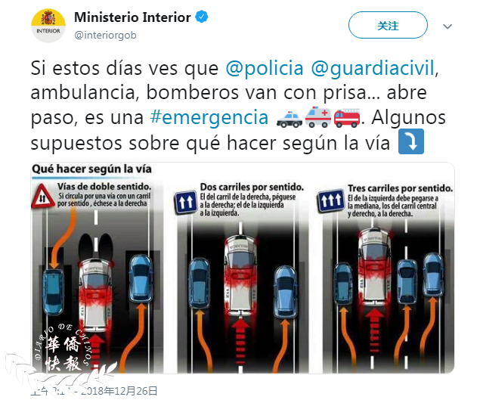Click the blue verified badge icon
483x400 pixels.
(x=202, y=17)
